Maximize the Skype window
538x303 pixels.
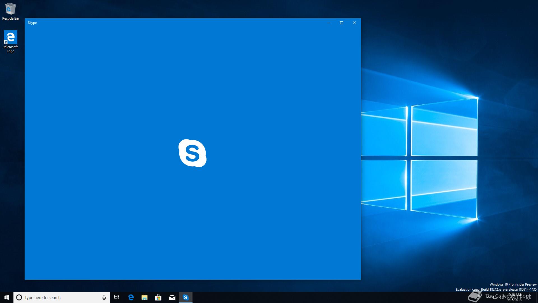[x=341, y=23]
